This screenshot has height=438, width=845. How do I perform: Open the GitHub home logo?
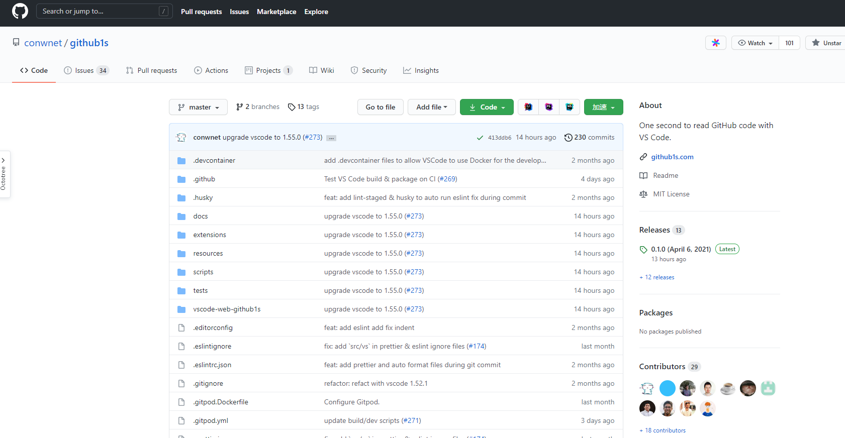coord(20,11)
